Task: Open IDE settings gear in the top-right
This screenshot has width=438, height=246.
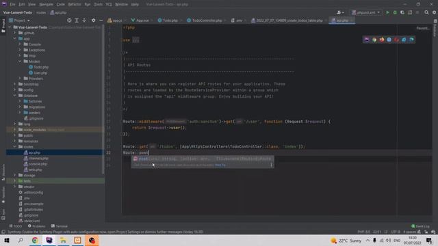Action: pos(434,12)
